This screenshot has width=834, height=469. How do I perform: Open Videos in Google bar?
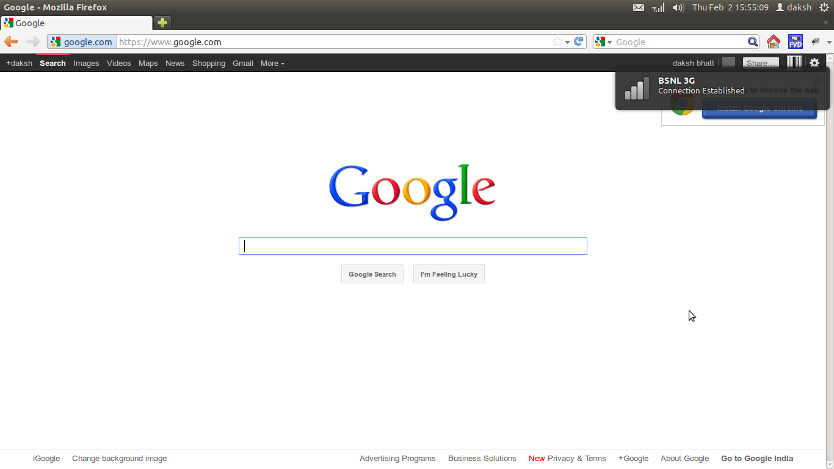(118, 63)
